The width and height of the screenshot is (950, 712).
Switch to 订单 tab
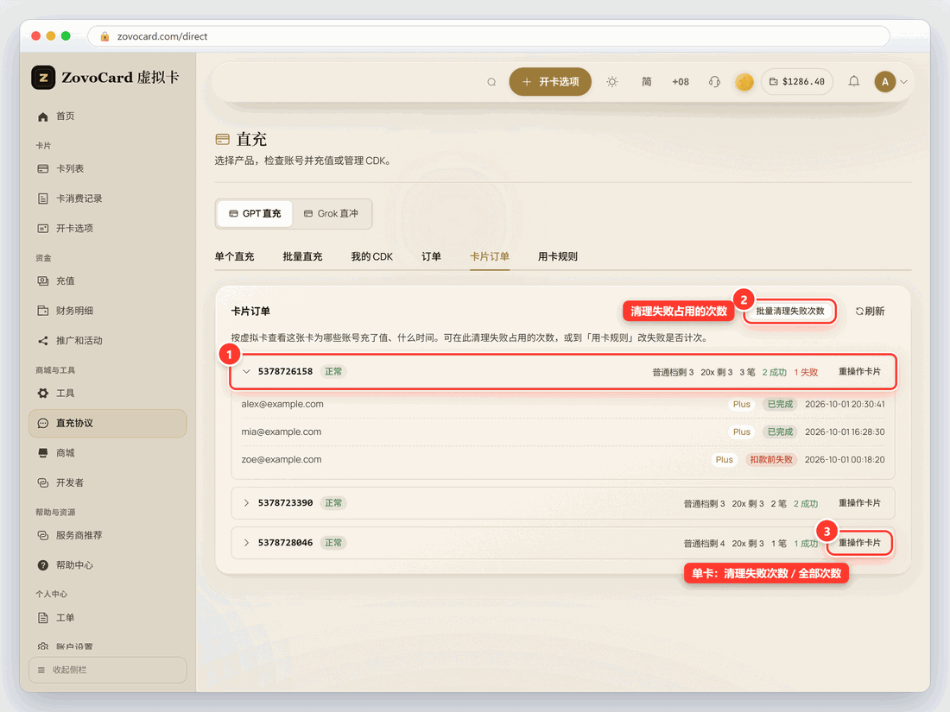tap(431, 256)
